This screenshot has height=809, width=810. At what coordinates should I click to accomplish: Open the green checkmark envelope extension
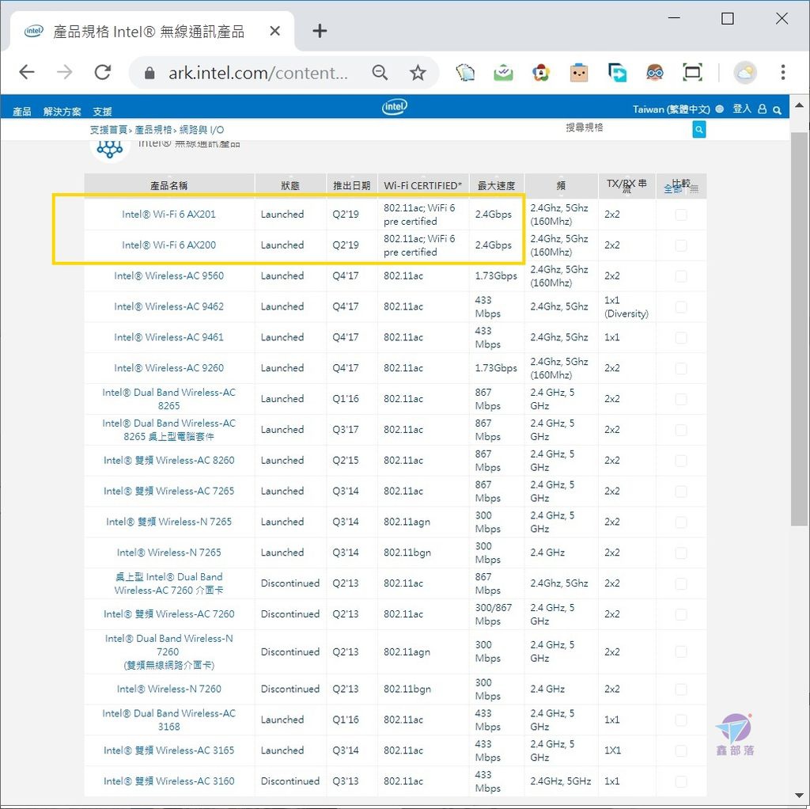(503, 73)
